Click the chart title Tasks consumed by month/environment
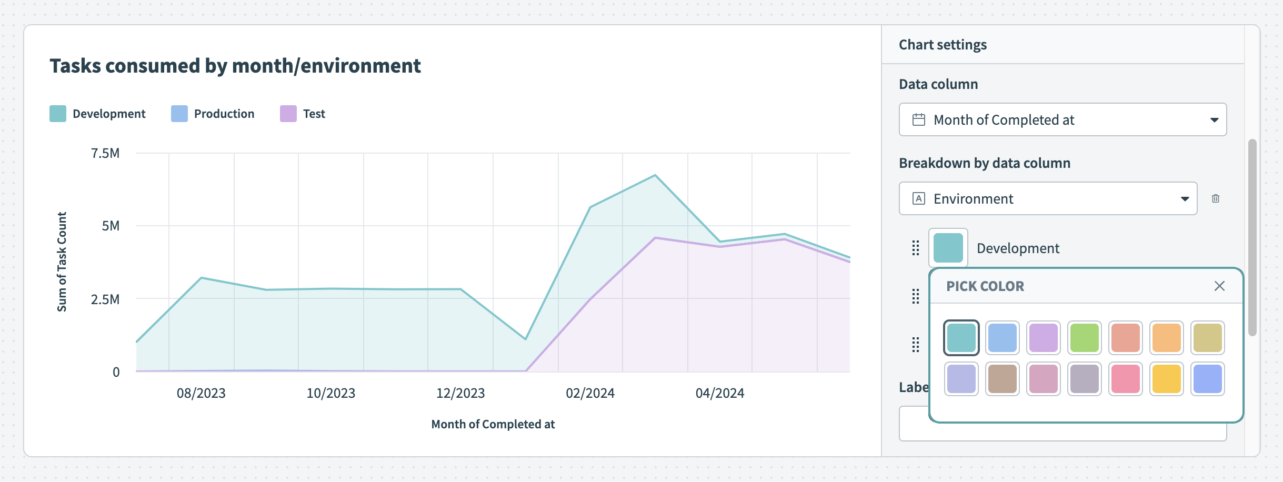This screenshot has height=482, width=1283. click(x=235, y=65)
